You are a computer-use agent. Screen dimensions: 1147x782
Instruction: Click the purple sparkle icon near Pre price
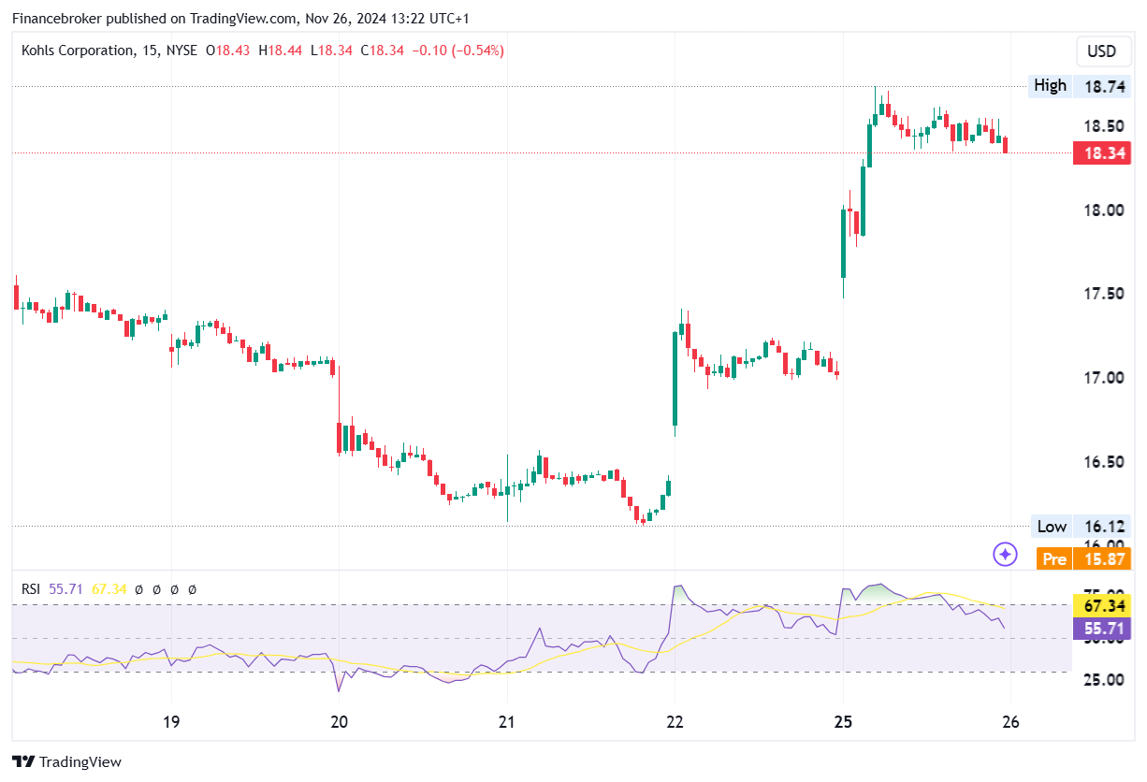(1005, 555)
